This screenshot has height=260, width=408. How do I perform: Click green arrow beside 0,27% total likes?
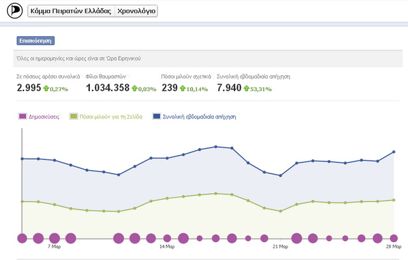pyautogui.click(x=46, y=88)
